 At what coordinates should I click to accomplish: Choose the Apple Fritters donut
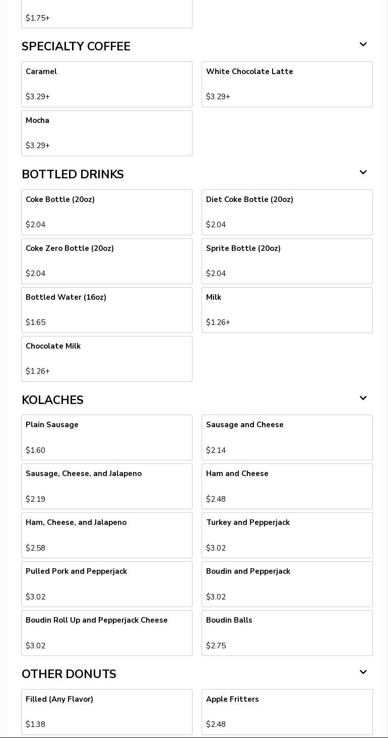pyautogui.click(x=287, y=712)
